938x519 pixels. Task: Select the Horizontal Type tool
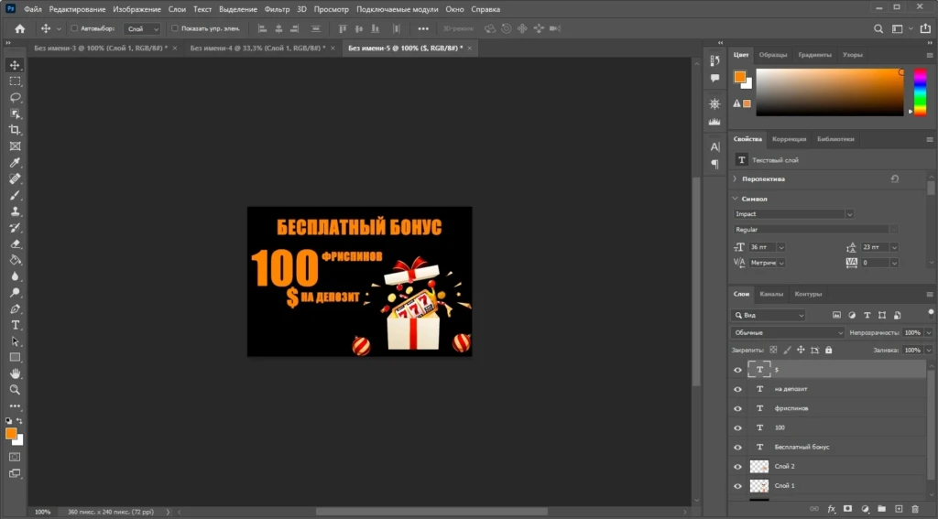pyautogui.click(x=15, y=325)
